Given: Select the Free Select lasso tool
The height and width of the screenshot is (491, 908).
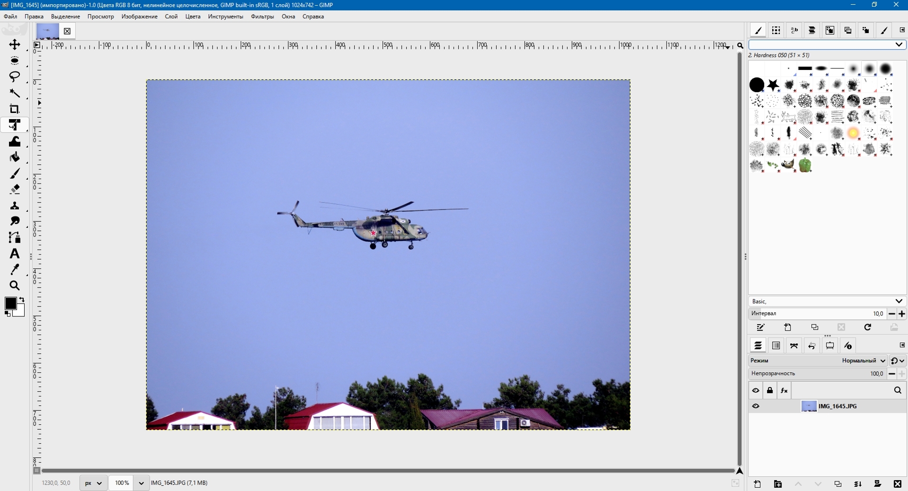Looking at the screenshot, I should [14, 77].
